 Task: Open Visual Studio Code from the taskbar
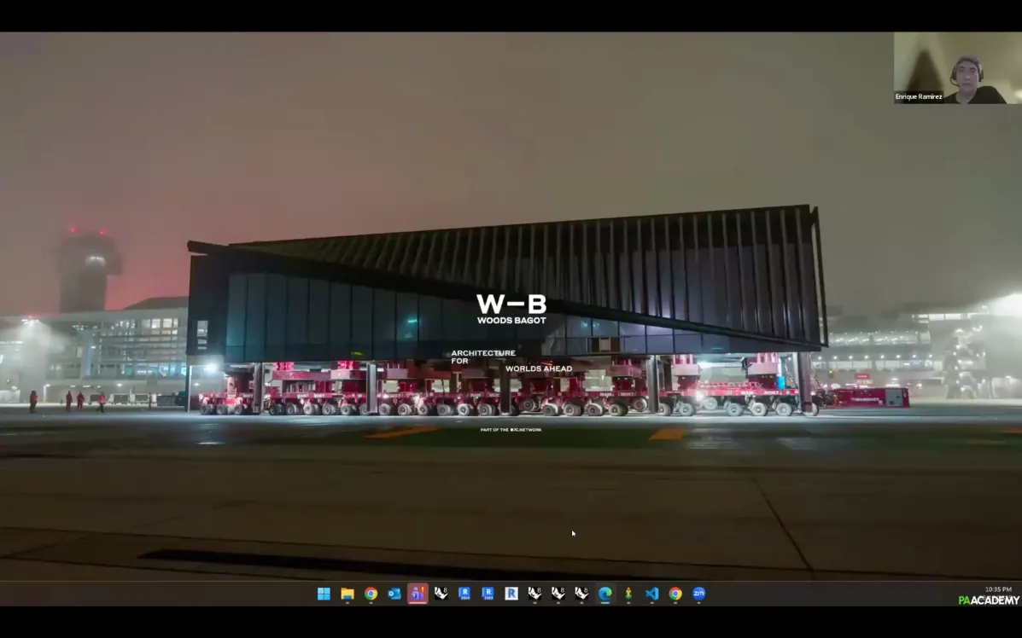[x=651, y=594]
